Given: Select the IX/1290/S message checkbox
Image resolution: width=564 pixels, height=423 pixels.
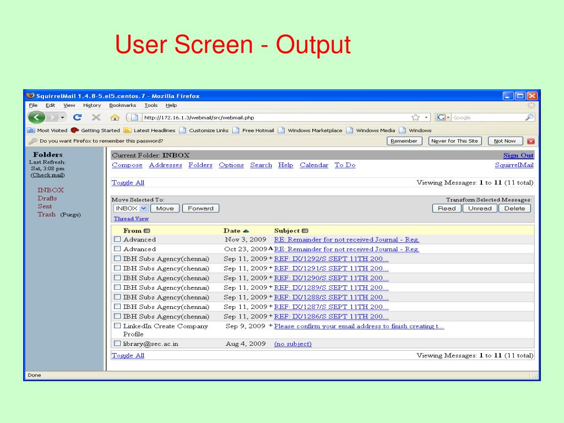Looking at the screenshot, I should click(117, 278).
